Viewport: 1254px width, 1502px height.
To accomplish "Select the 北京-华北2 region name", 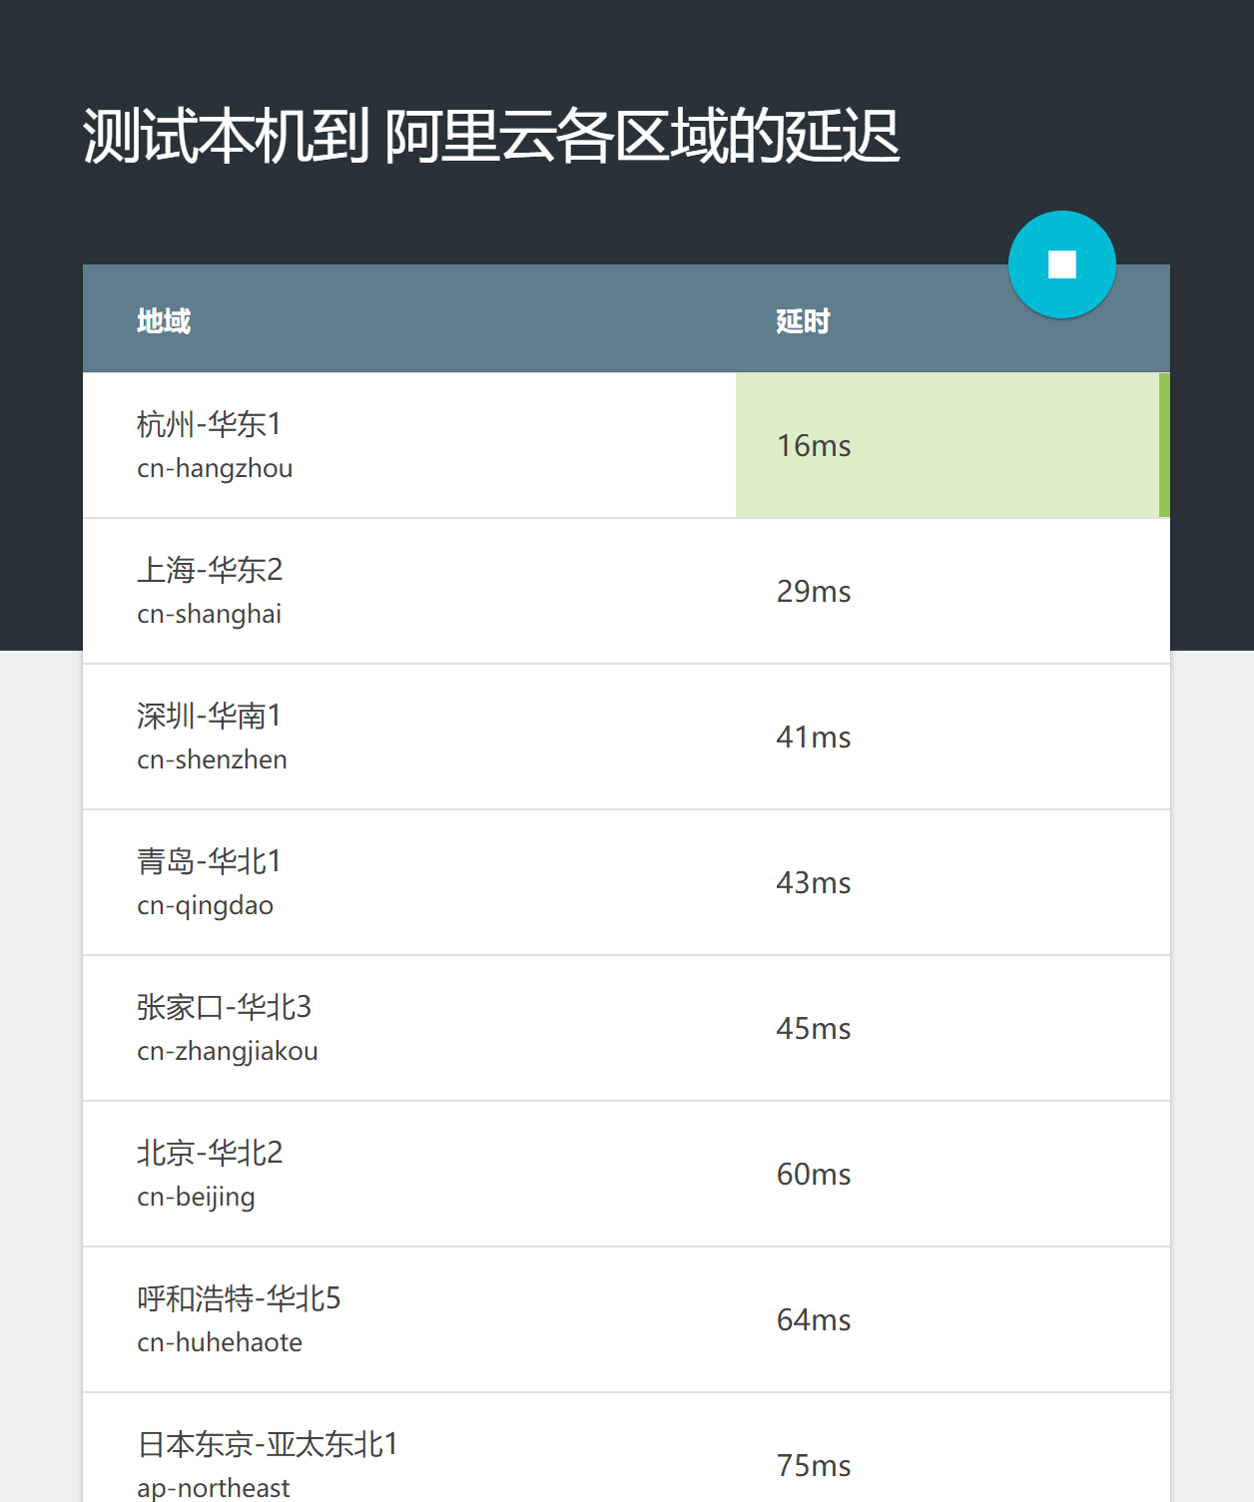I will 210,1153.
